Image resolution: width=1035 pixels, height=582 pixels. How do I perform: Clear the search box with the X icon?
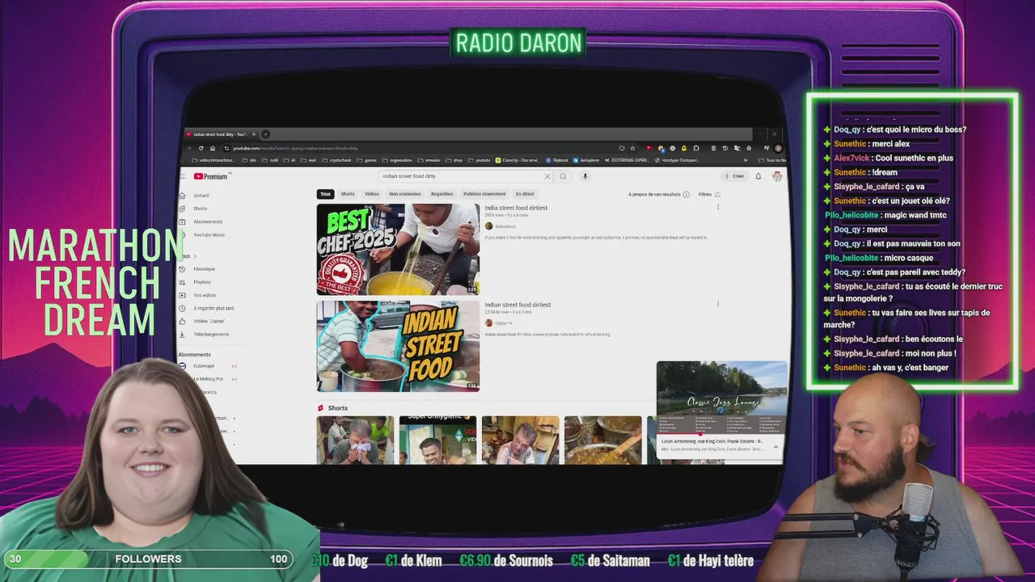[547, 176]
